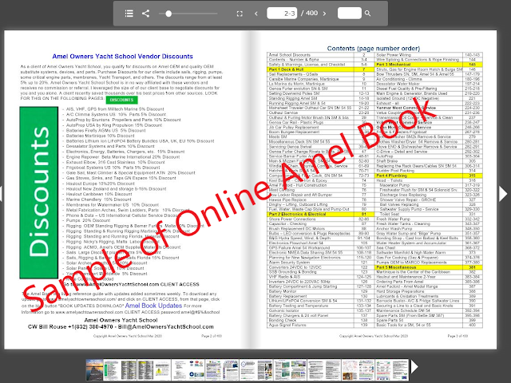Screen dimensions: 511x383
Task: Select the Part 4 Plumbing row
Action: click(x=429, y=176)
